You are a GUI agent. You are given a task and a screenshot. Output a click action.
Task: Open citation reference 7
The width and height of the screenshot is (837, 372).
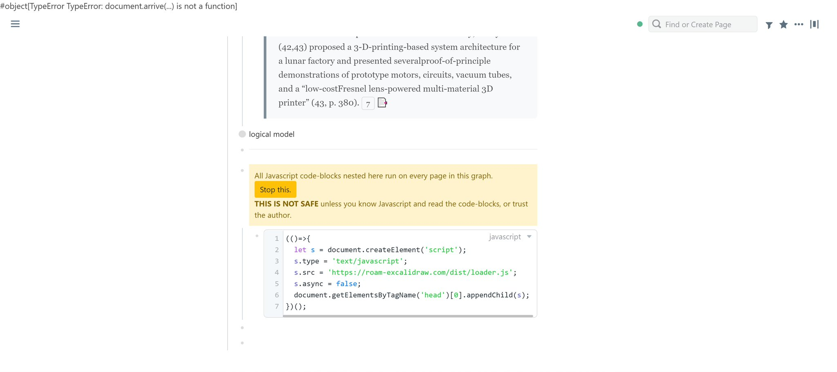click(368, 103)
